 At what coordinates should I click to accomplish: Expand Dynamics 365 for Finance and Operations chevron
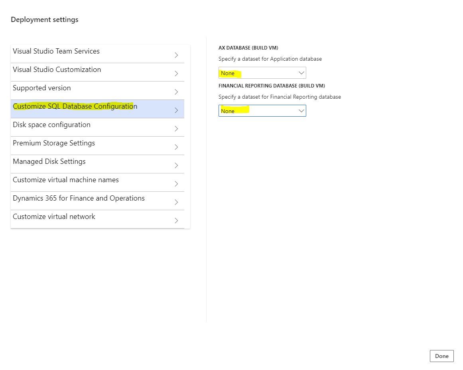tap(176, 202)
